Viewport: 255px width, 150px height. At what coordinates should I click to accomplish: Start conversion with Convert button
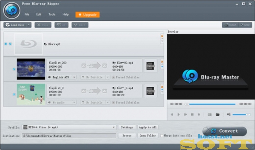225,131
